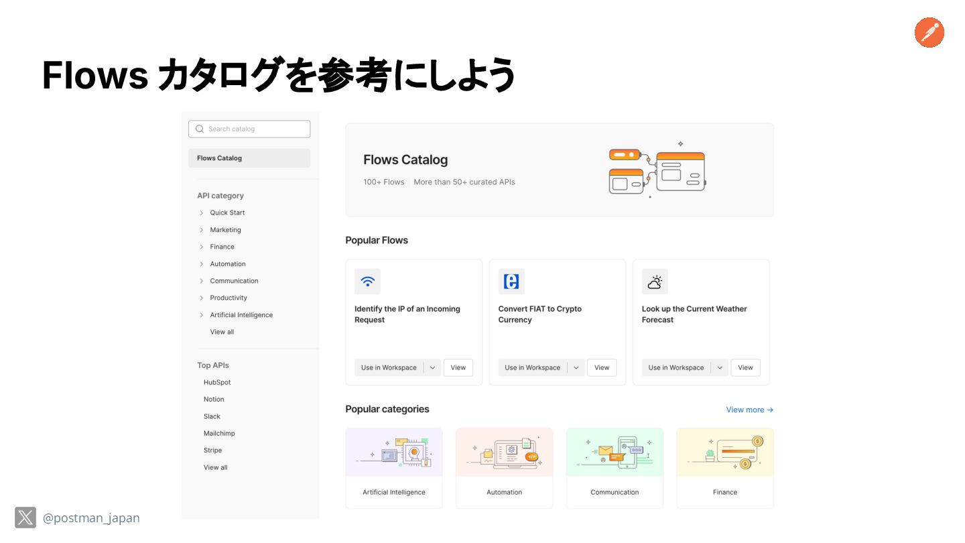Screen dimensions: 965x543
Task: Open dropdown arrow beside Identify IP Use in Workspace
Action: point(432,367)
